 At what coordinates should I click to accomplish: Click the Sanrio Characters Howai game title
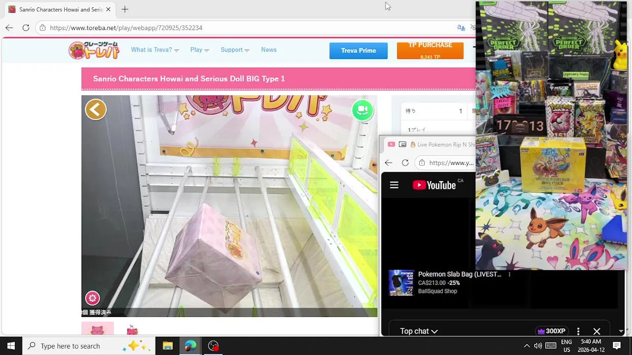(x=189, y=79)
